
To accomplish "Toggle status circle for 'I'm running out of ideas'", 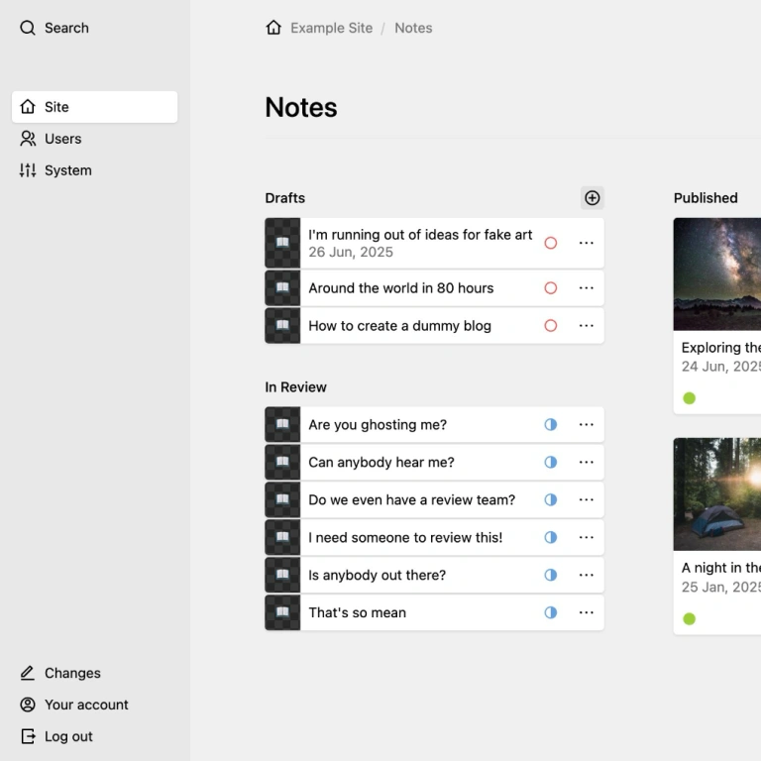I will pyautogui.click(x=551, y=243).
